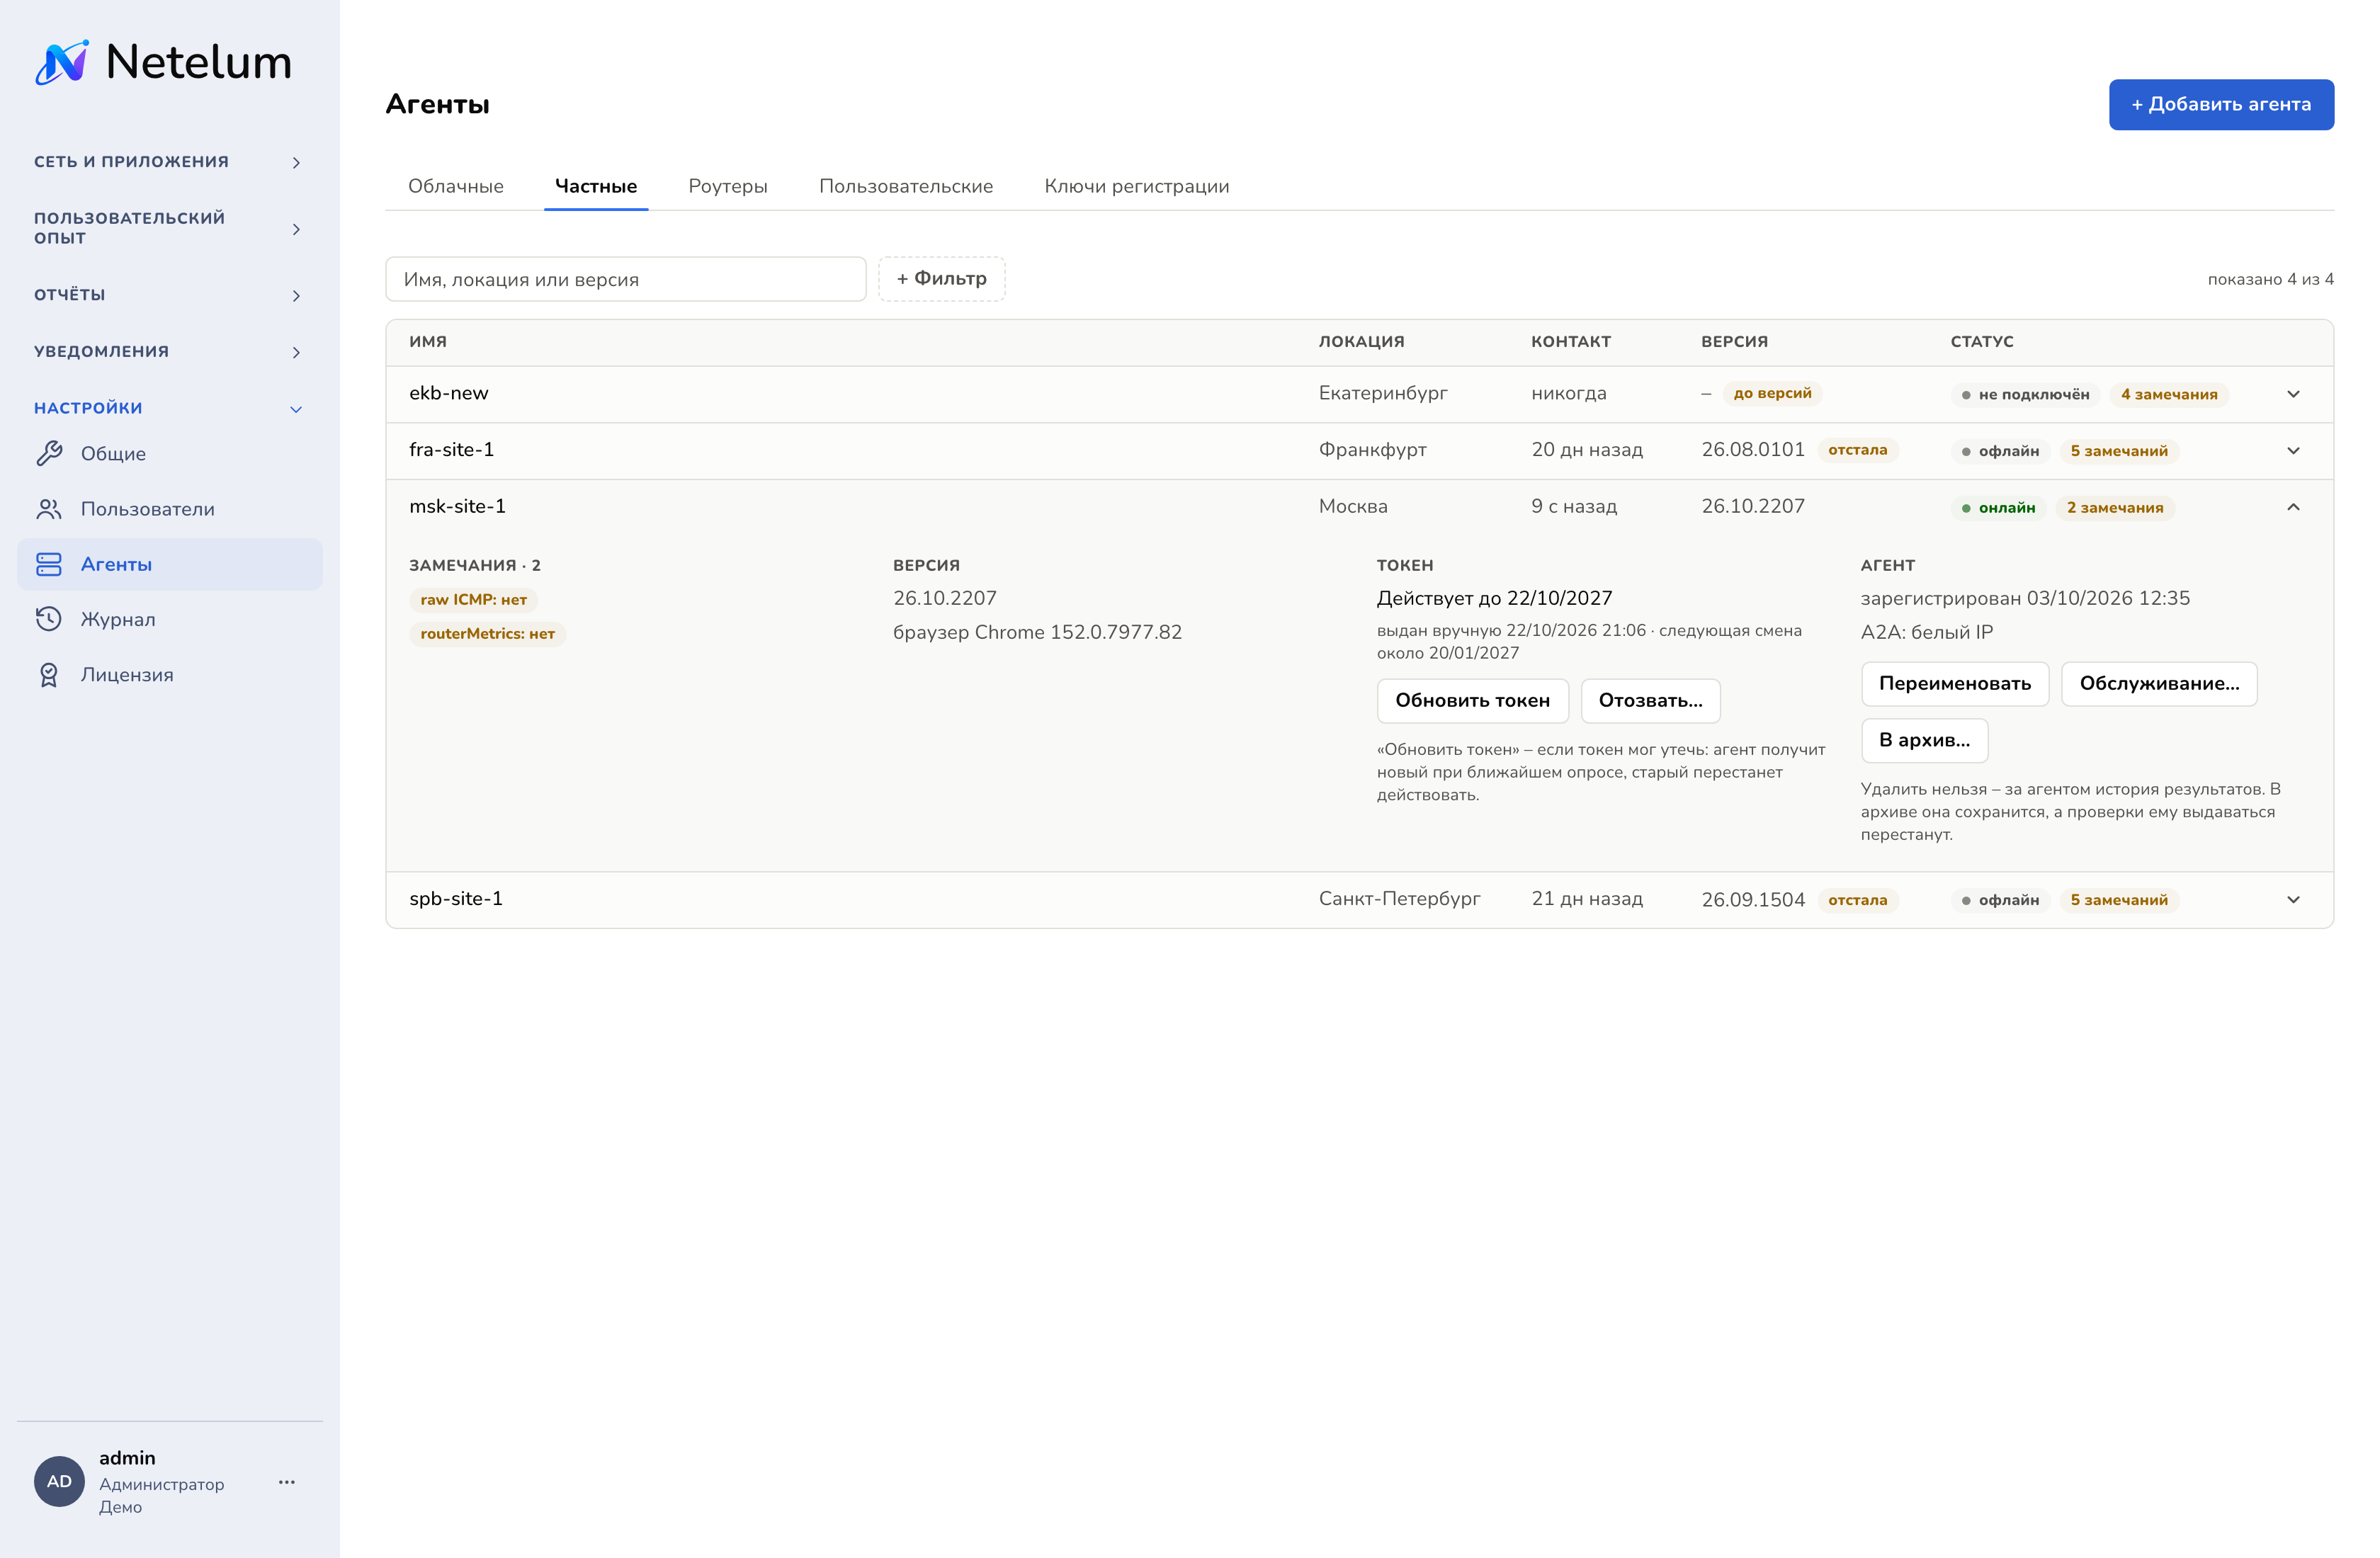This screenshot has width=2380, height=1558.
Task: Open the Ключи регистрации tab
Action: coord(1137,186)
